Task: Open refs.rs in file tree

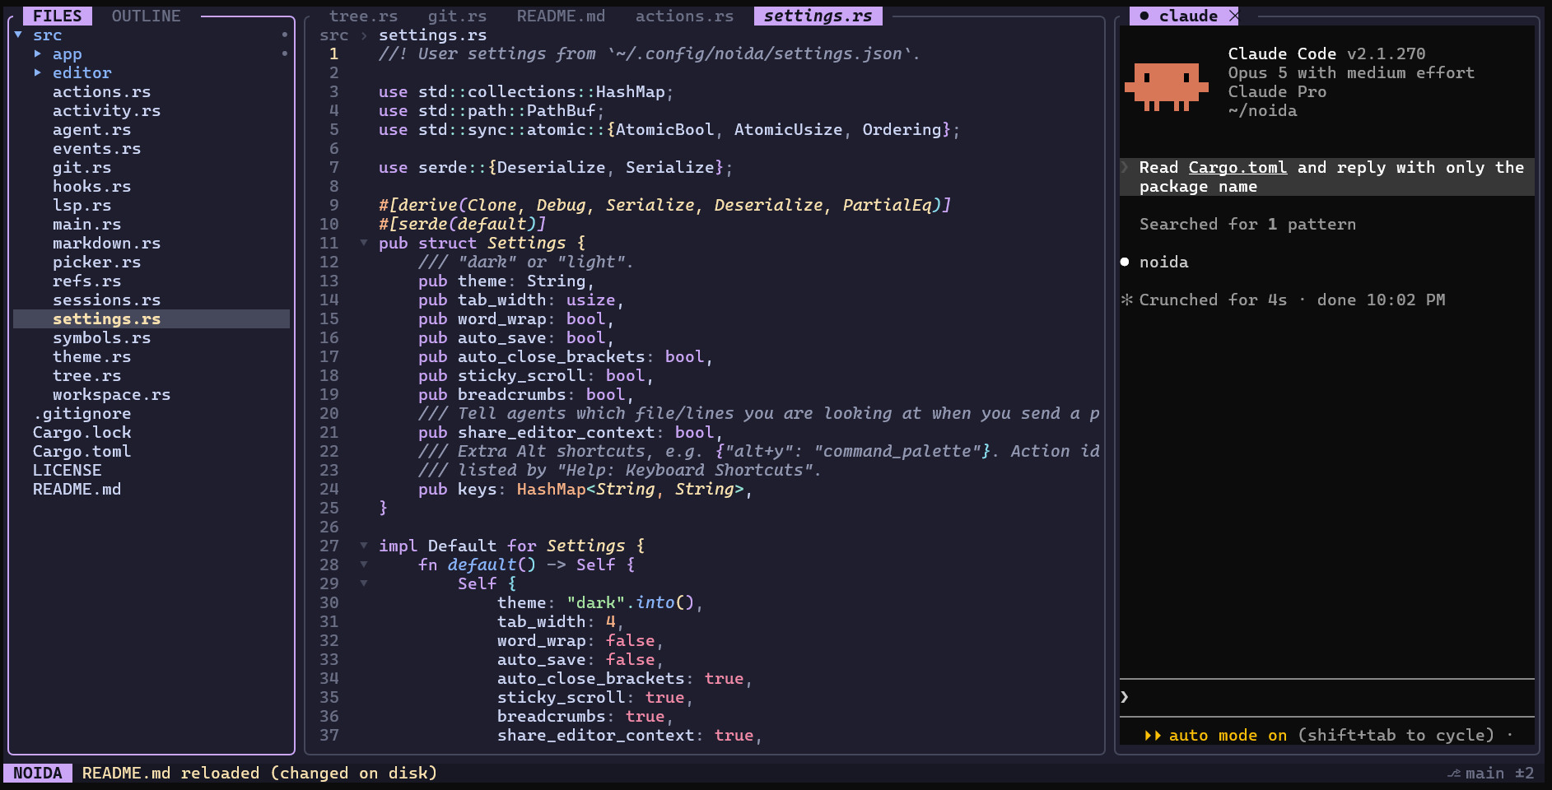Action: click(86, 281)
